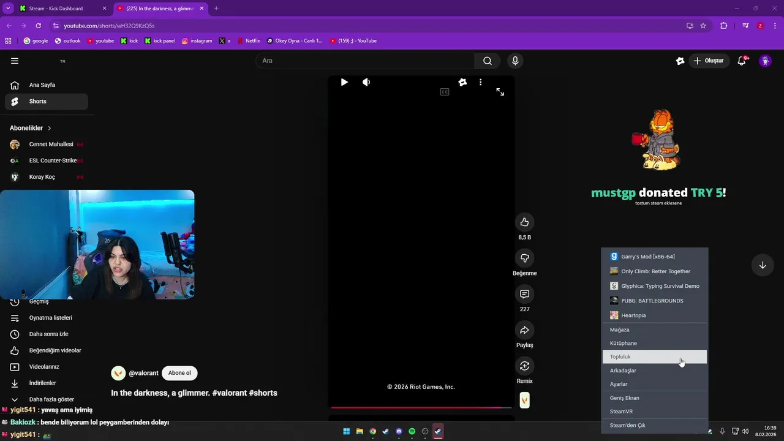This screenshot has height=441, width=784.
Task: Open Videolarınız in sidebar
Action: (x=47, y=367)
